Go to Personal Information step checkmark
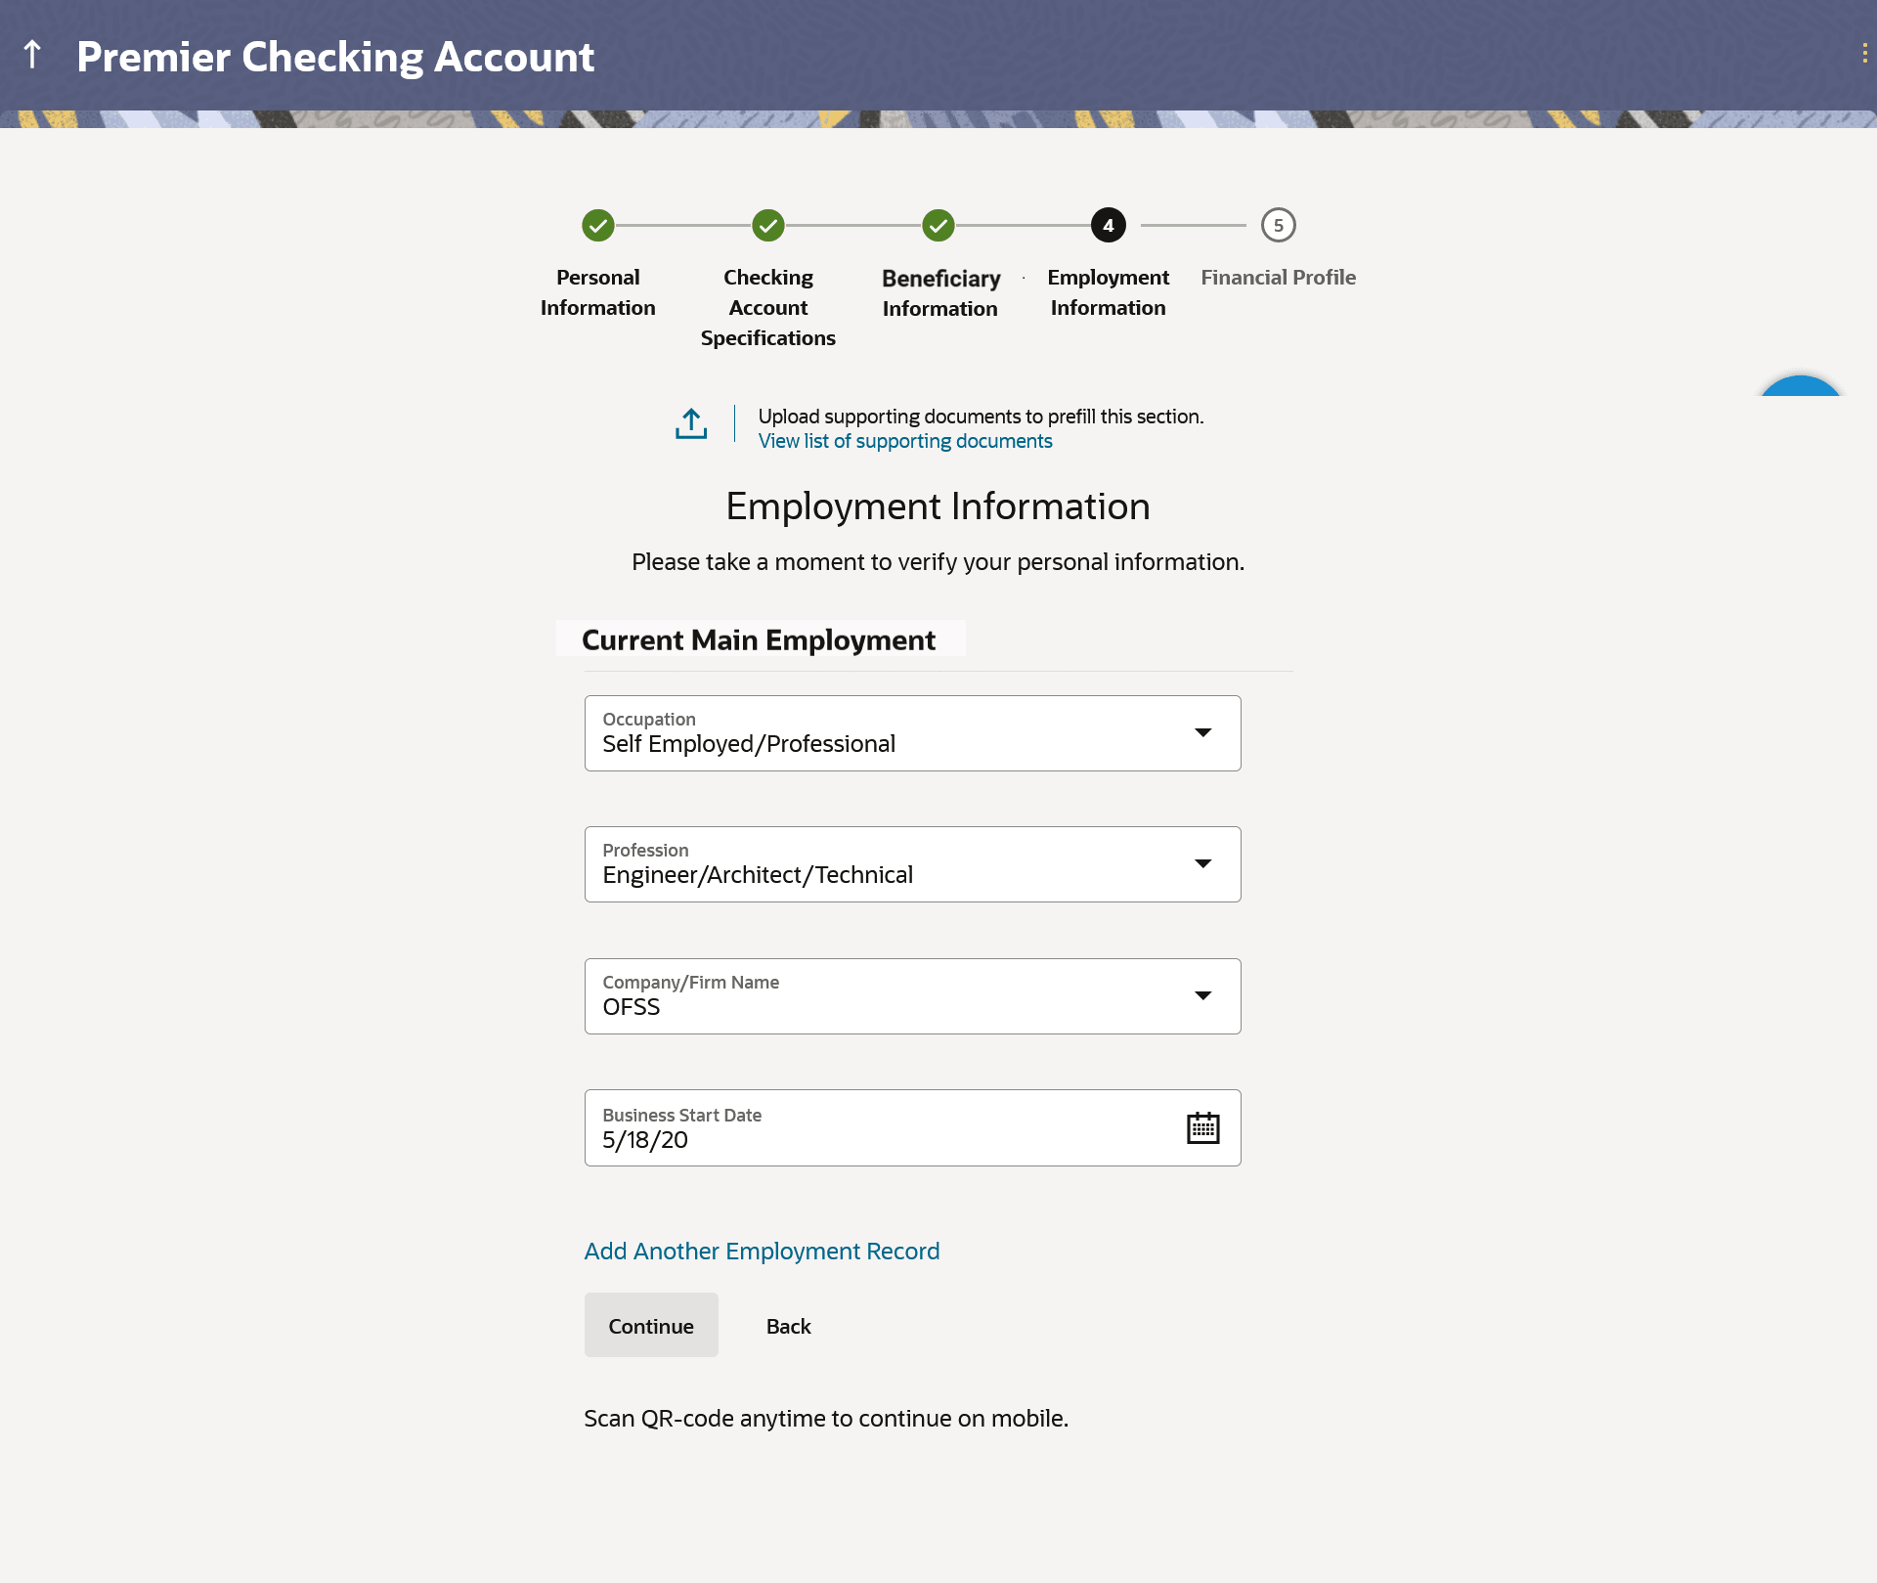The image size is (1877, 1583). click(598, 226)
